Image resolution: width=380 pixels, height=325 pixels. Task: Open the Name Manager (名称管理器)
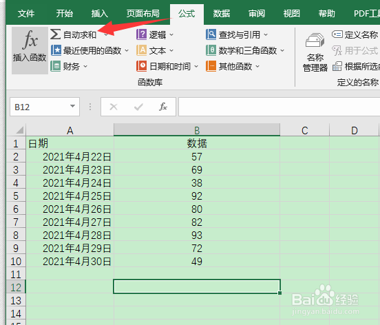(x=315, y=52)
